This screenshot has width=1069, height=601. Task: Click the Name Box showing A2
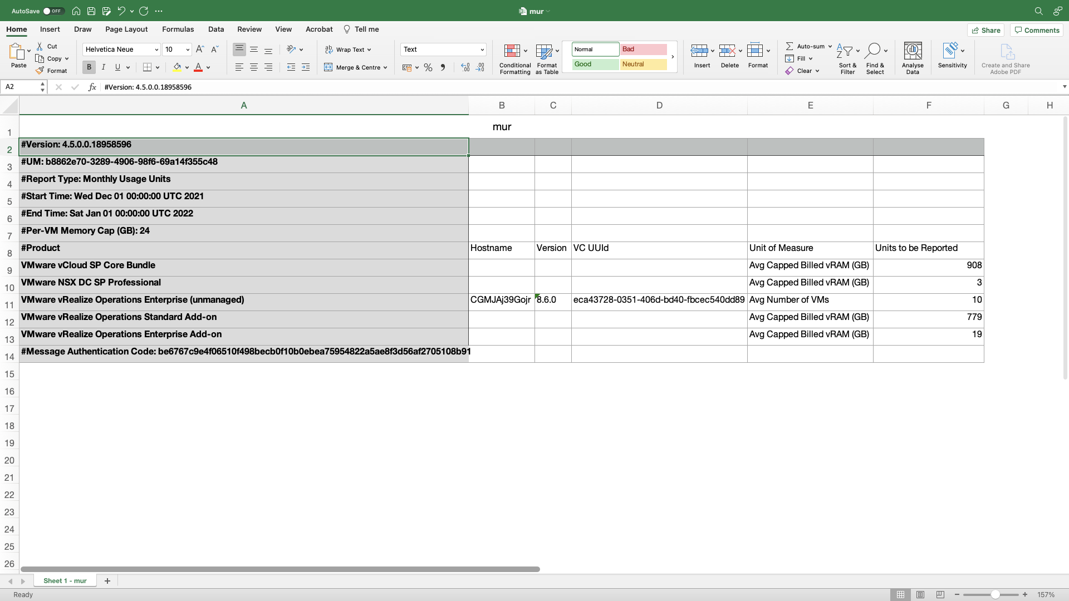click(x=19, y=87)
